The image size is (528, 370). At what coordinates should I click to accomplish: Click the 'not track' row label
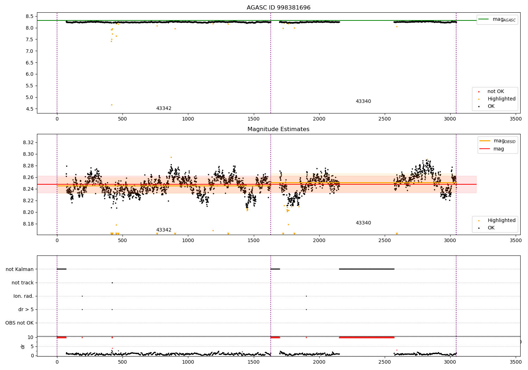tap(23, 283)
